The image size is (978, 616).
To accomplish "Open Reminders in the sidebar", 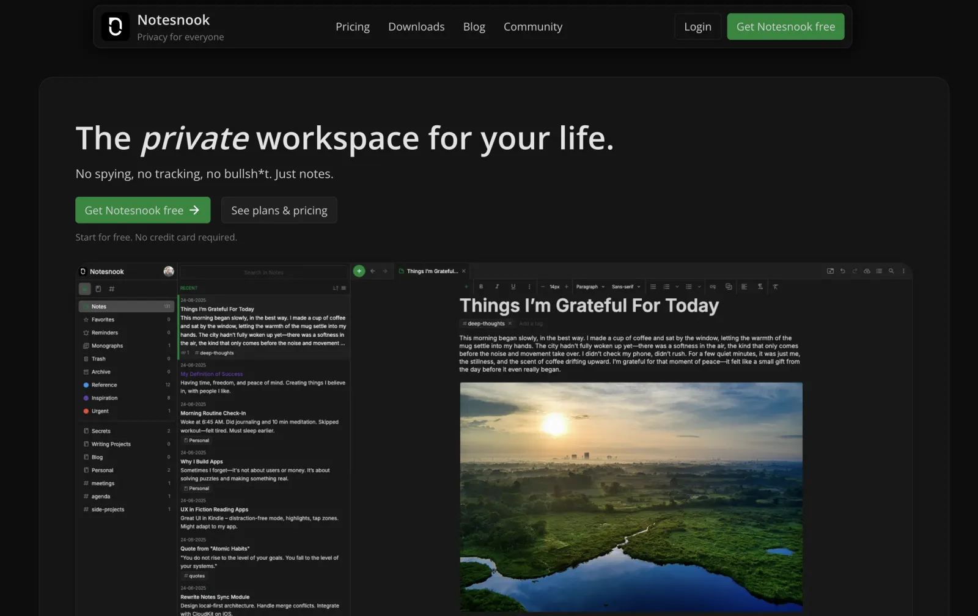I will (127, 332).
